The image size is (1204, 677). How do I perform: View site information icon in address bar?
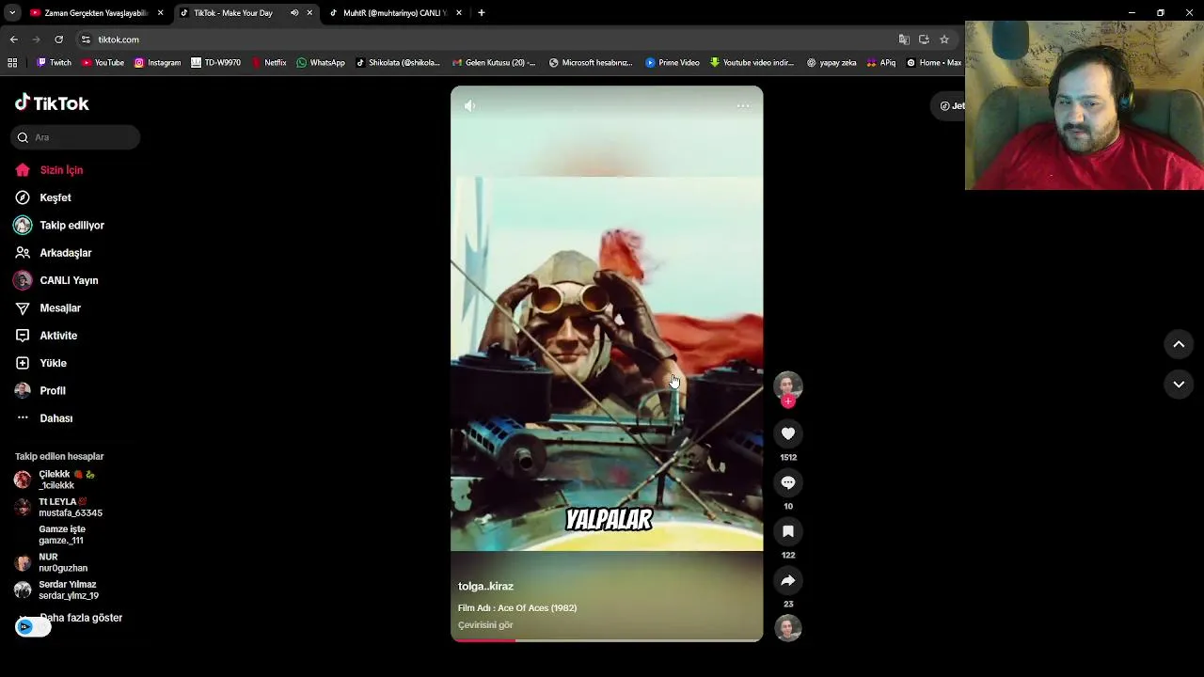(86, 39)
